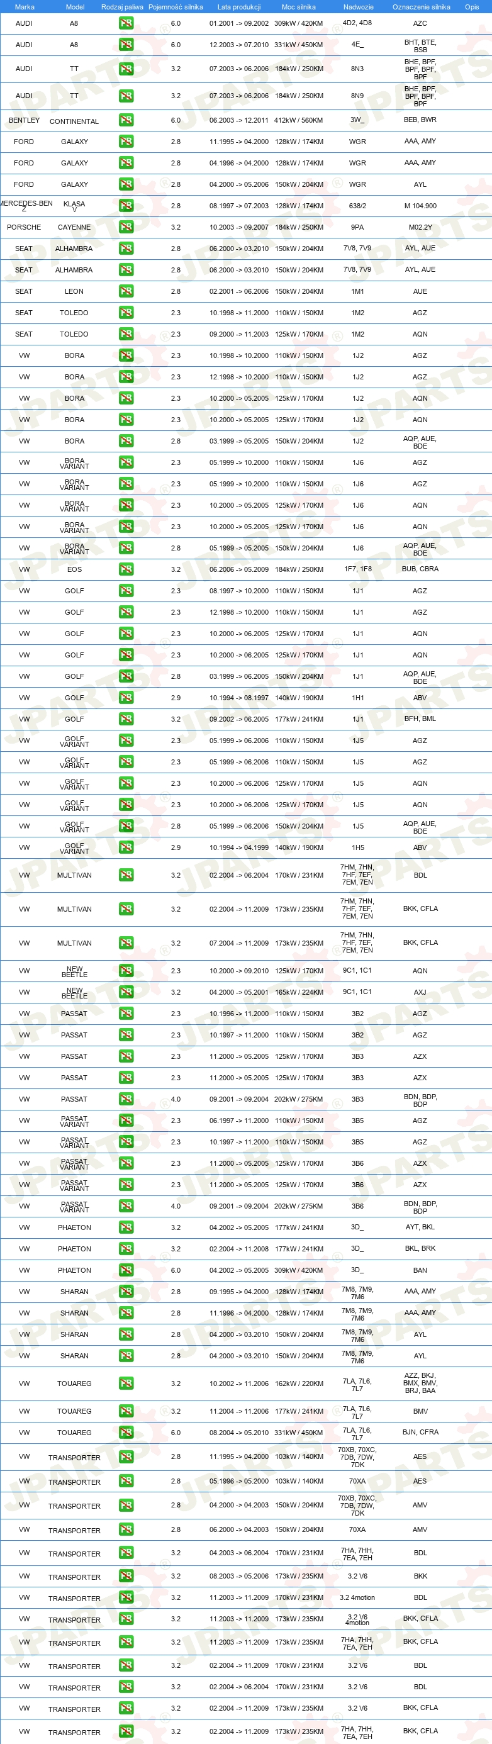492x1744 pixels.
Task: Select engine code M02.2Y
Action: (420, 228)
